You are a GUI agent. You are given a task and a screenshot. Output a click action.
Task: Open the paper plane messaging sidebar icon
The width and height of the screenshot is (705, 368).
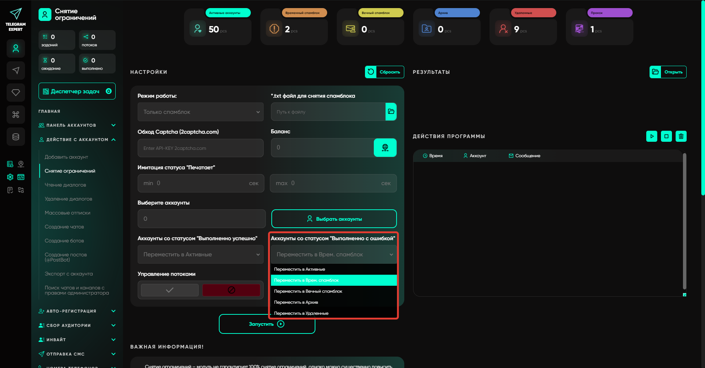click(x=16, y=71)
